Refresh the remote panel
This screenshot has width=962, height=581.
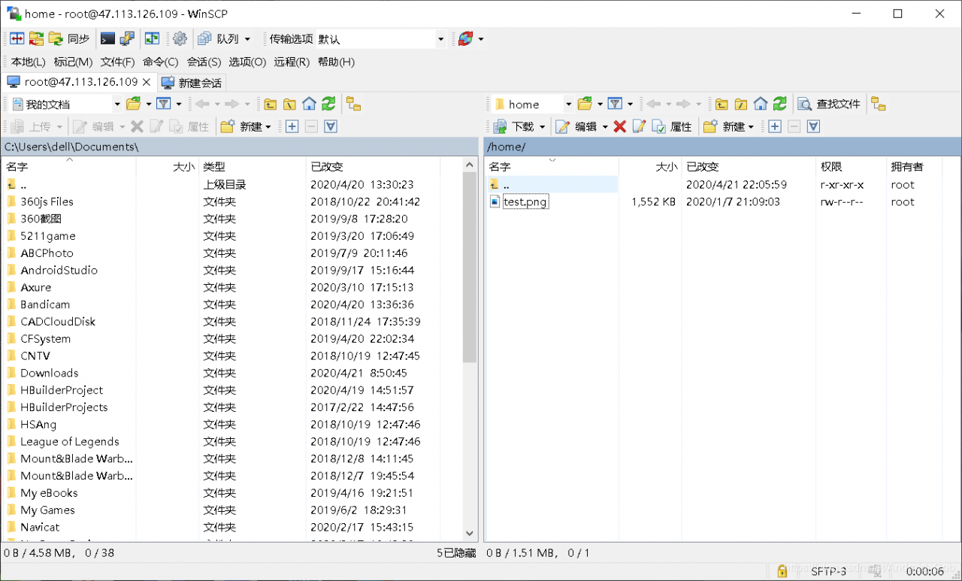coord(780,104)
